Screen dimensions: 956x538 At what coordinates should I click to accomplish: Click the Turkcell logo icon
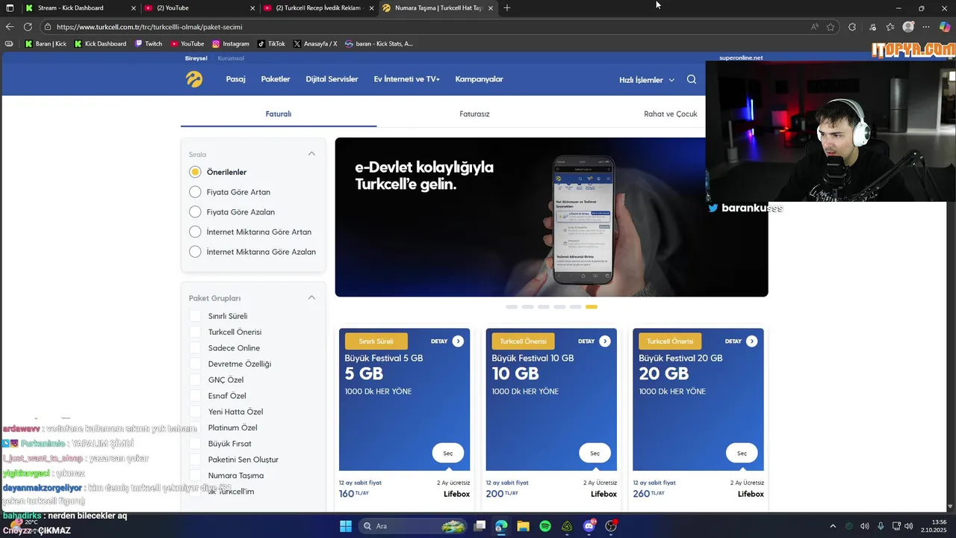point(194,79)
